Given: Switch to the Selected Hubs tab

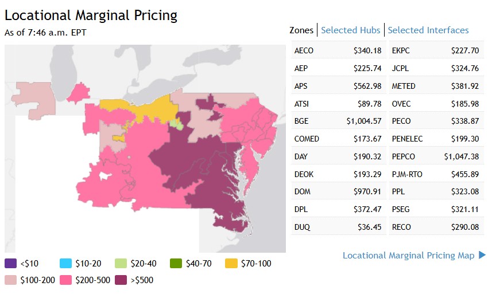Looking at the screenshot, I should click(x=351, y=30).
